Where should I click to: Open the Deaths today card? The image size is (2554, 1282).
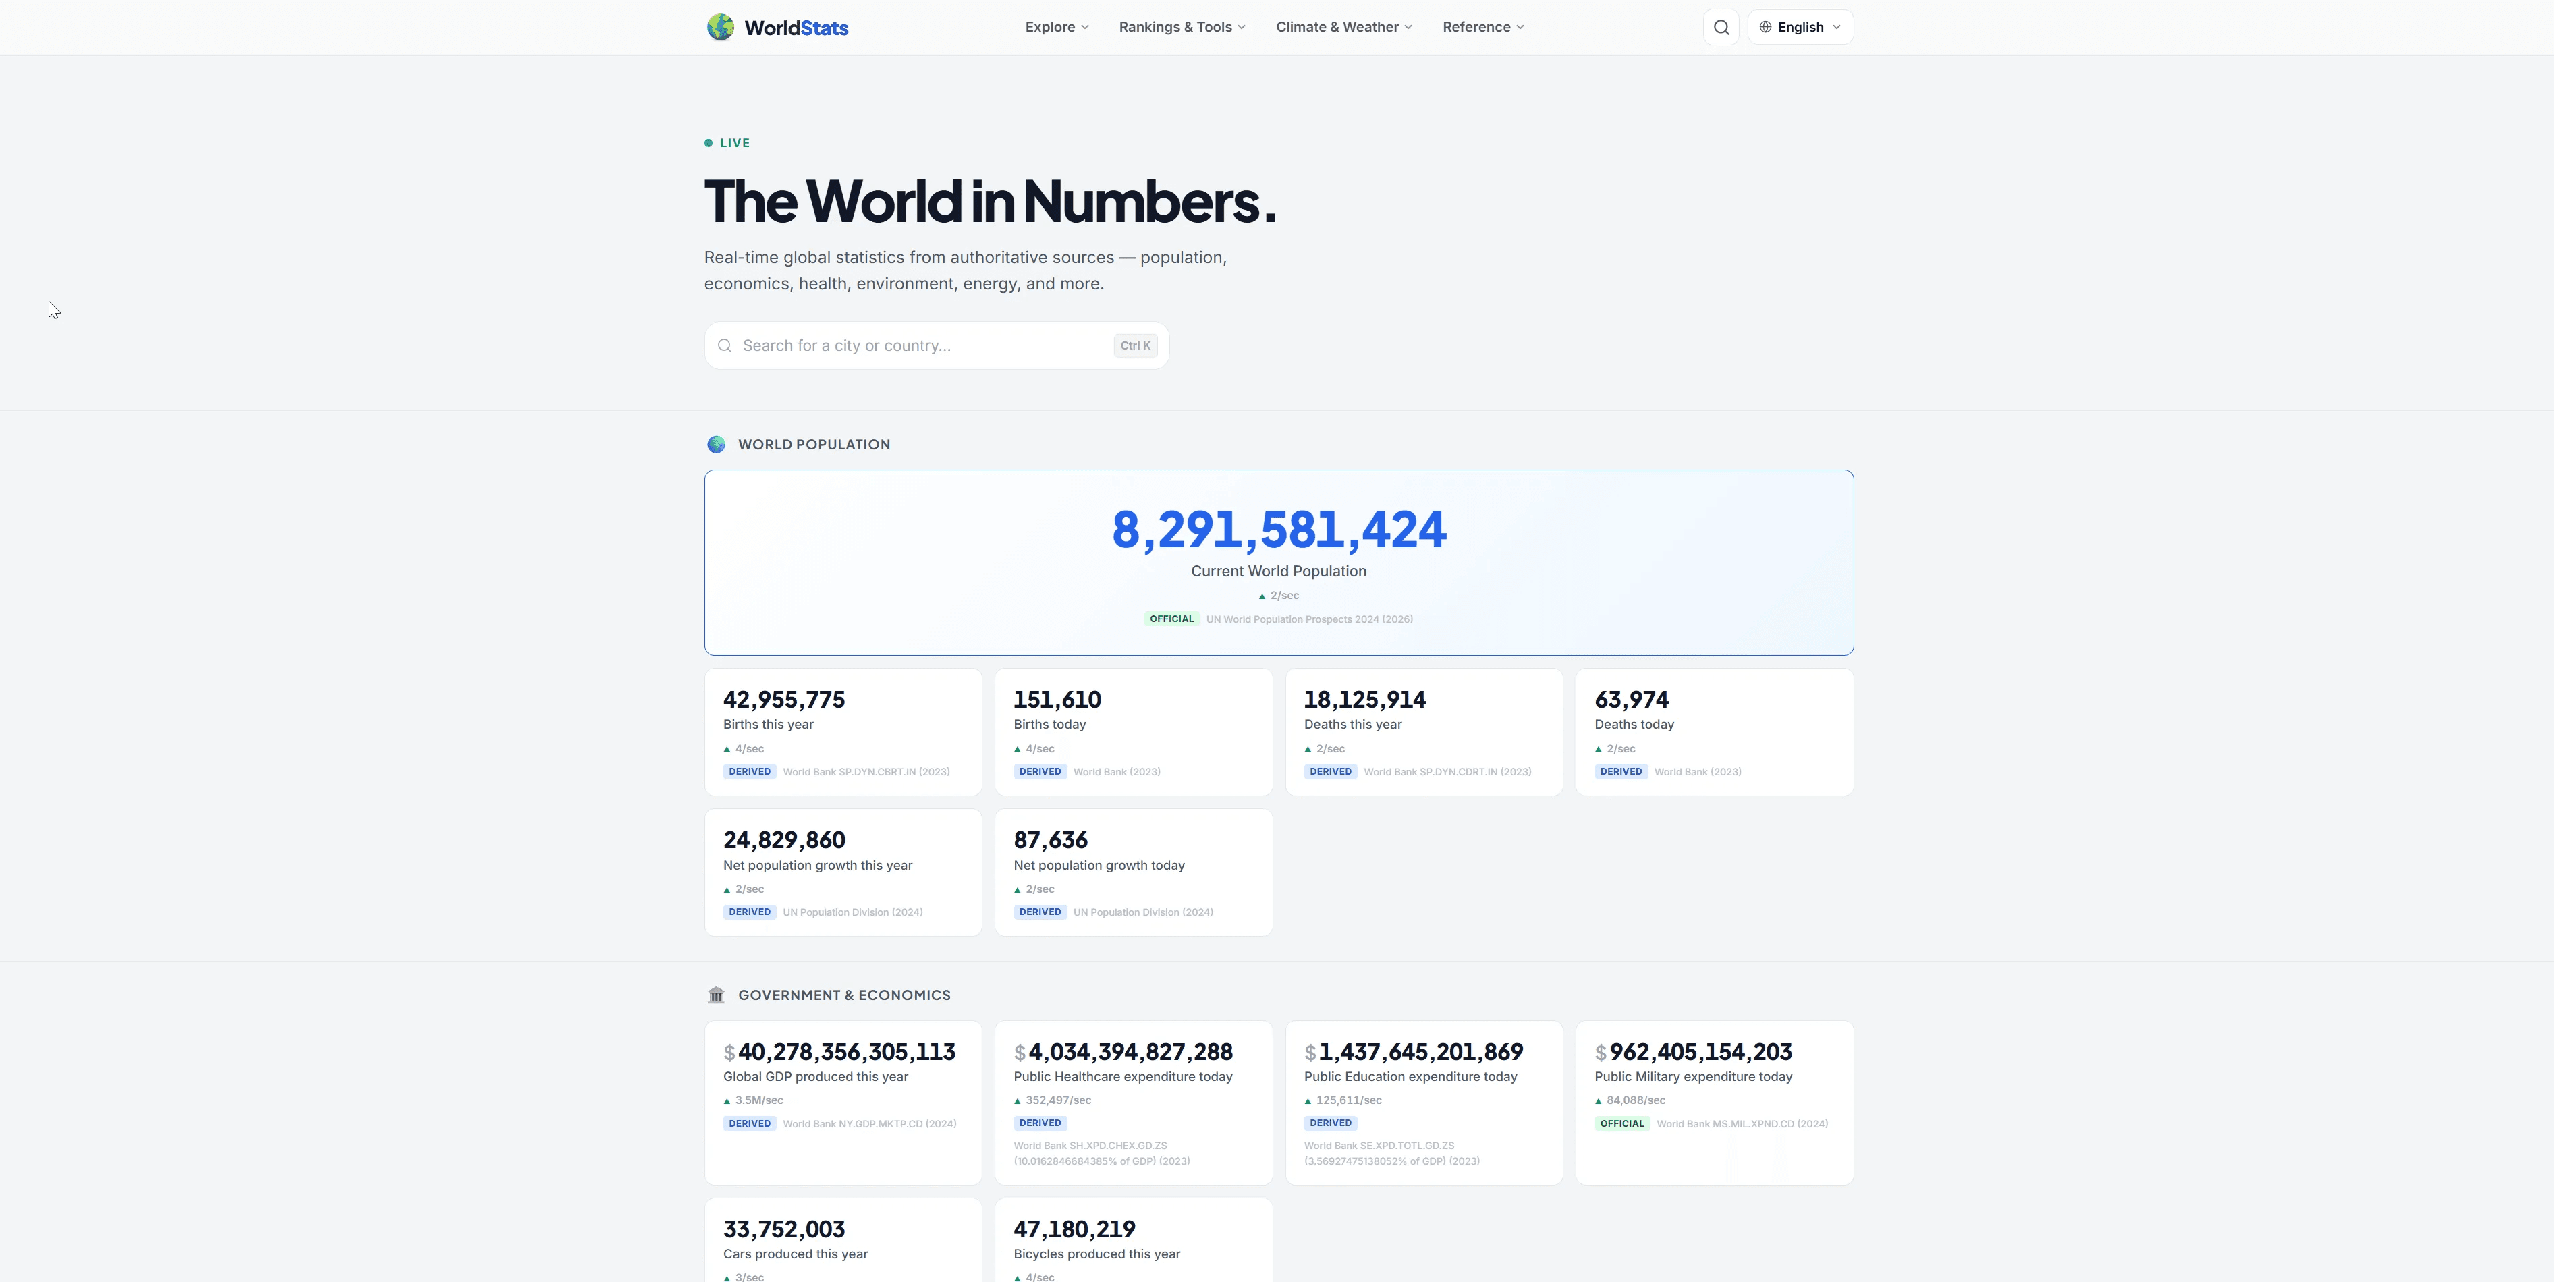(x=1714, y=731)
